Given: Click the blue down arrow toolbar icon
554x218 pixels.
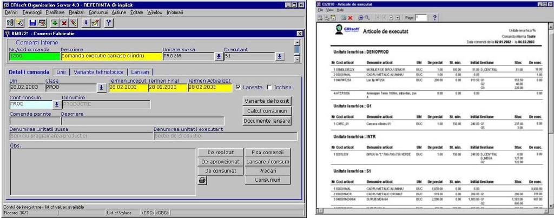Looking at the screenshot, I should 86,23.
